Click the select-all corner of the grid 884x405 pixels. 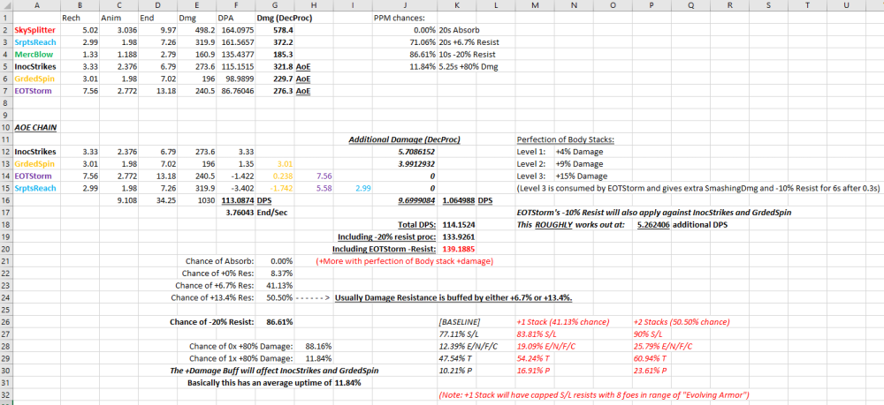click(4, 5)
